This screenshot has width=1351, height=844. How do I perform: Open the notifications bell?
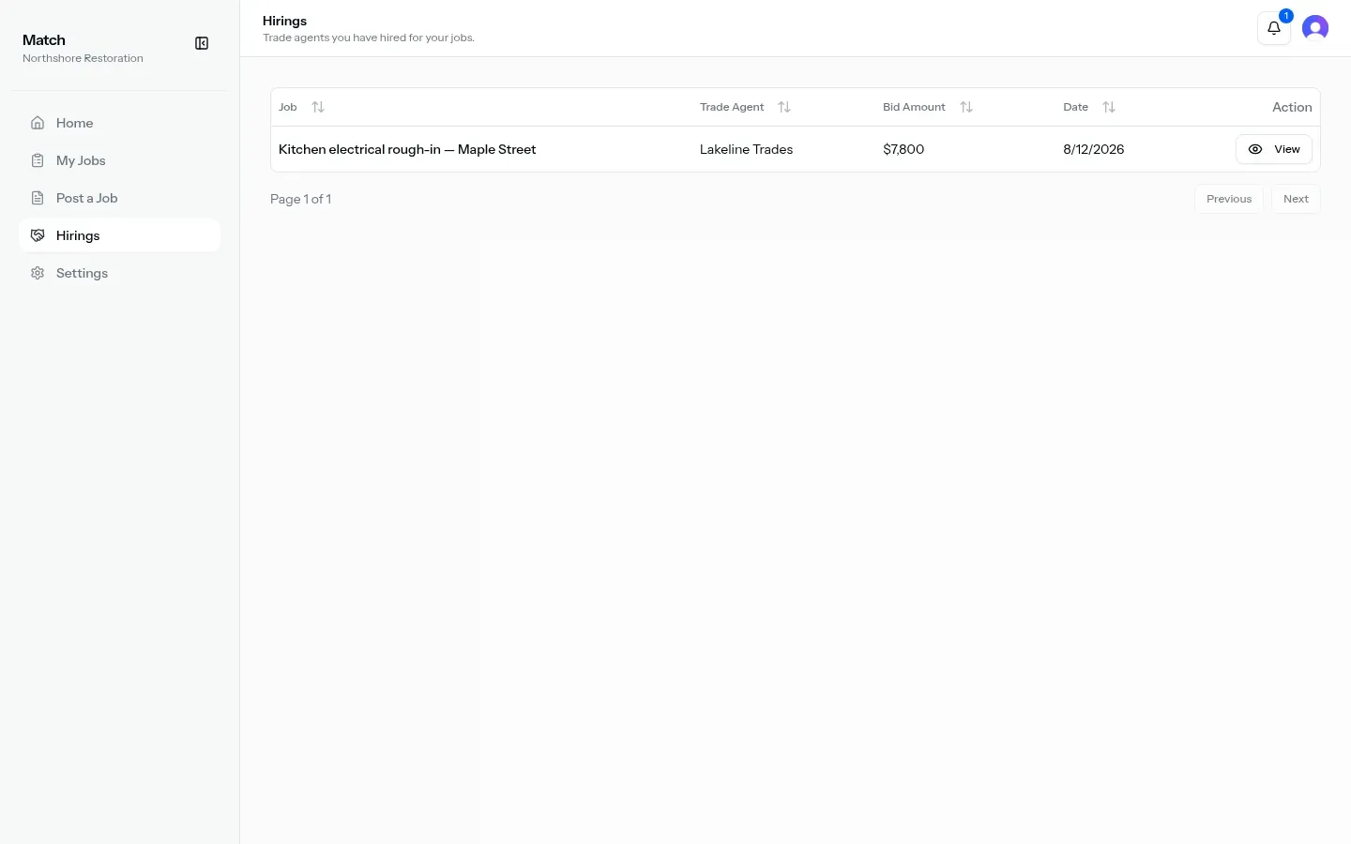(1273, 28)
